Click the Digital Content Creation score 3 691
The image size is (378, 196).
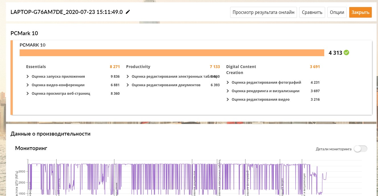(x=315, y=67)
